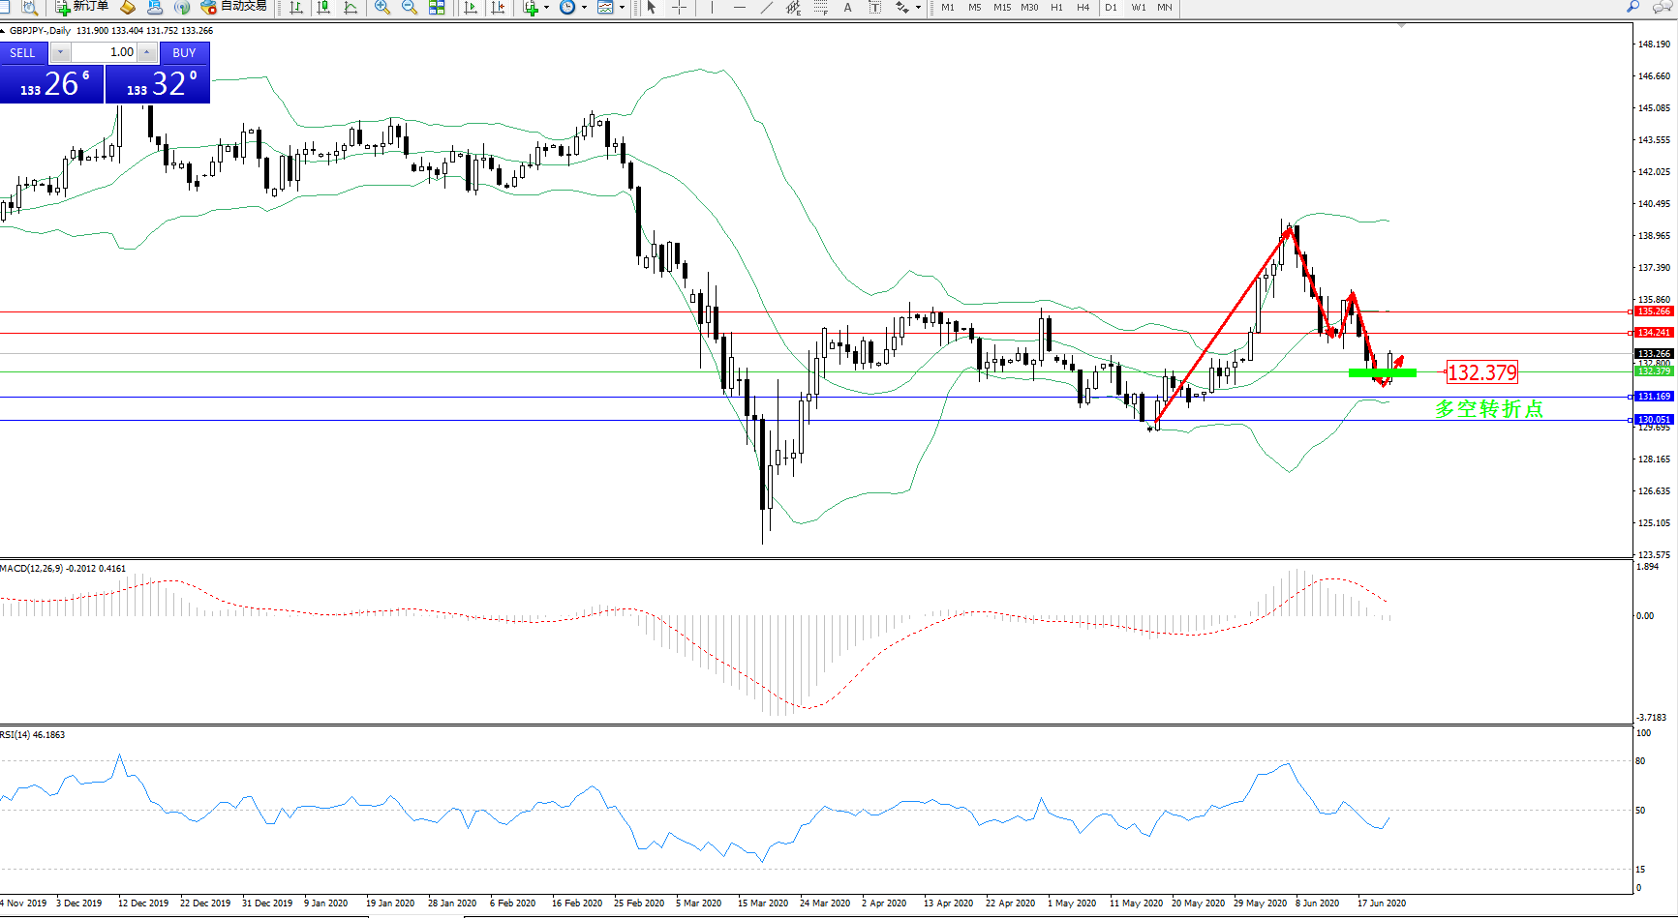The width and height of the screenshot is (1678, 918).
Task: Switch chart to bar chart display
Action: click(296, 7)
